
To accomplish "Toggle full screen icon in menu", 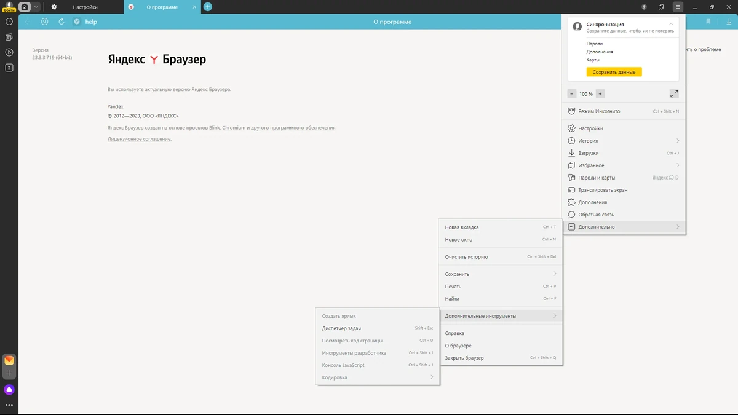I will click(674, 94).
